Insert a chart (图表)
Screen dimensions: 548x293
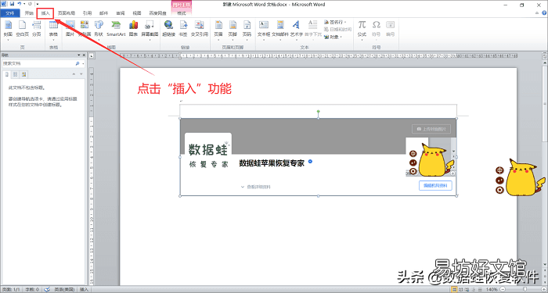133,30
